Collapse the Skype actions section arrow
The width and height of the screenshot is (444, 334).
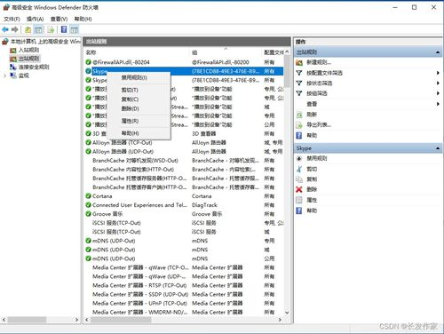438,148
